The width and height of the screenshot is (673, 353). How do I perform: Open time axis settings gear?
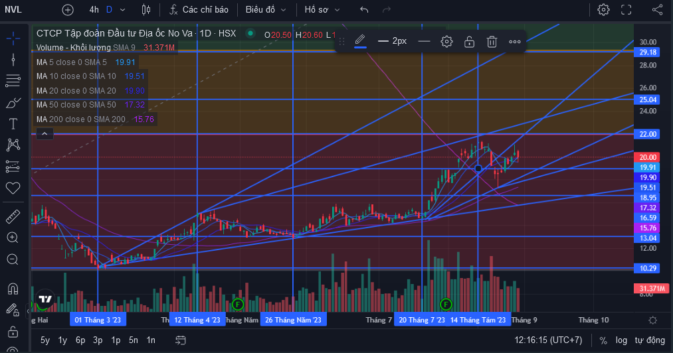tap(653, 320)
